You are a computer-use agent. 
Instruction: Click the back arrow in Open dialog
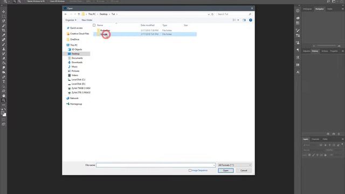pos(66,14)
